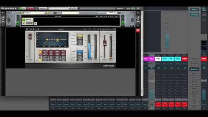
Task: Click the Waves logo in plugin toolbar
Action: point(27,29)
